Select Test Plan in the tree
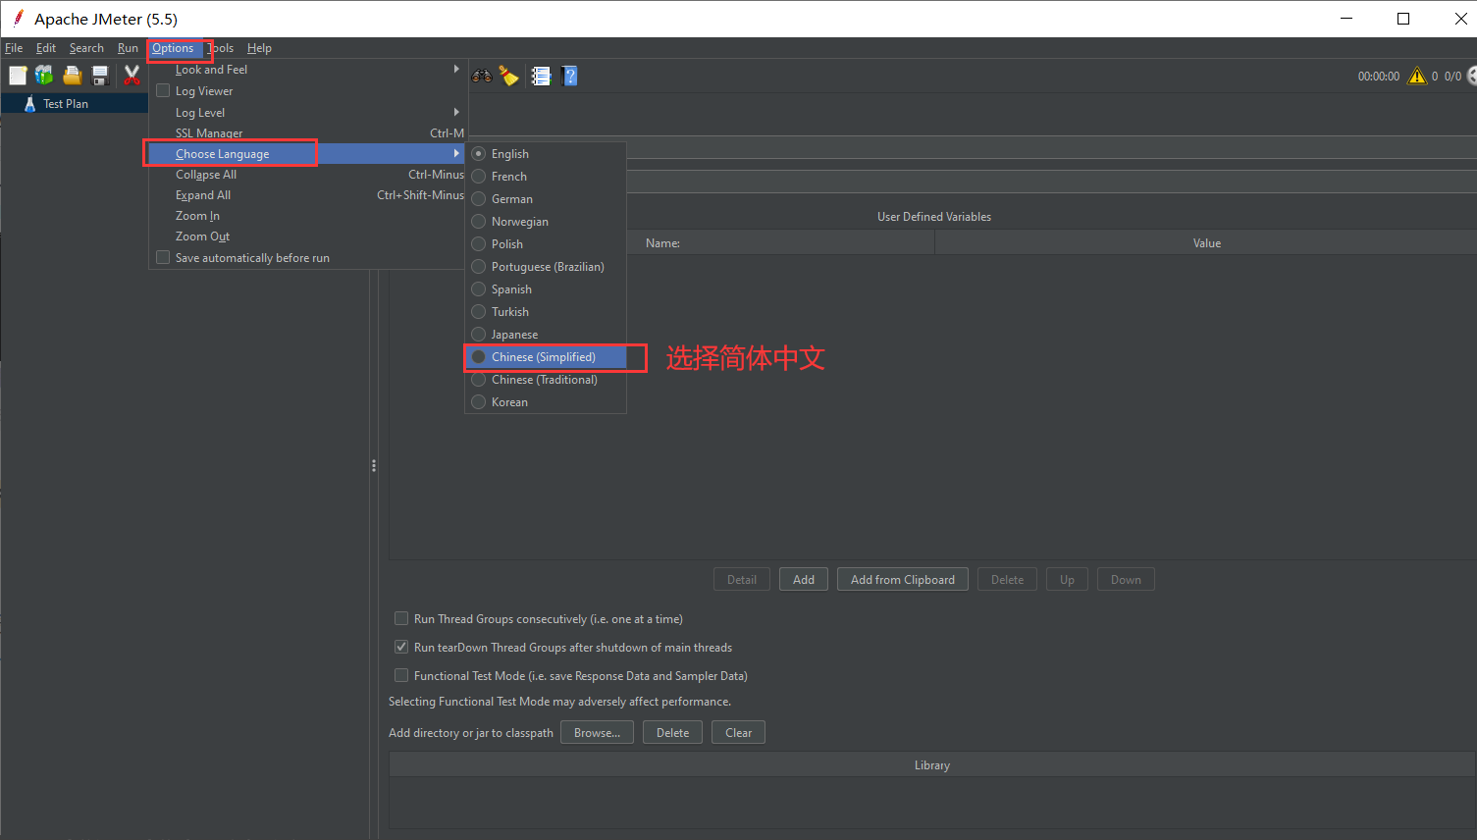The image size is (1477, 840). tap(66, 103)
